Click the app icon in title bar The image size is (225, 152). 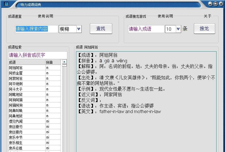pyautogui.click(x=6, y=4)
